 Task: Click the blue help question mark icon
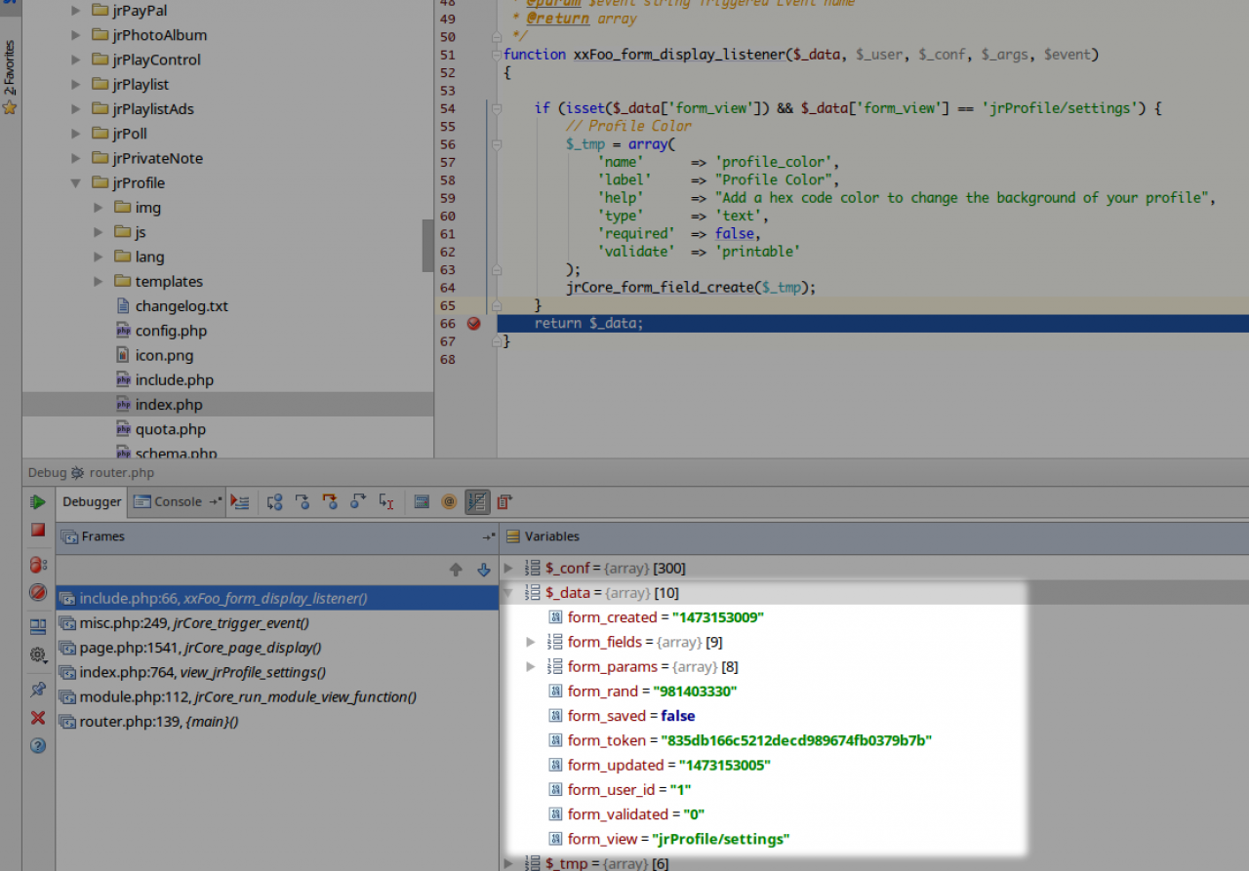pos(38,746)
